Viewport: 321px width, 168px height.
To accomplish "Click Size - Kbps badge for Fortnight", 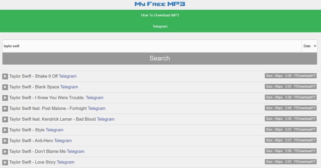I will 274,108.
